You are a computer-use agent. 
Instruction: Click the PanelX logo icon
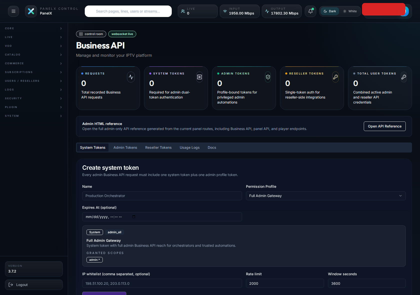(31, 11)
